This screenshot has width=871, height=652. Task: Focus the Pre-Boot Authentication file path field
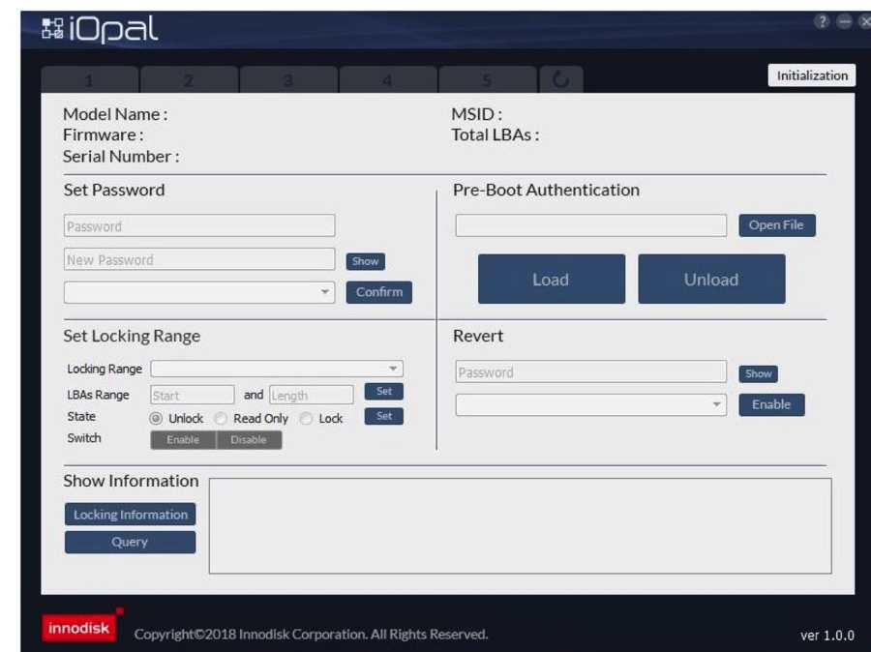(591, 225)
